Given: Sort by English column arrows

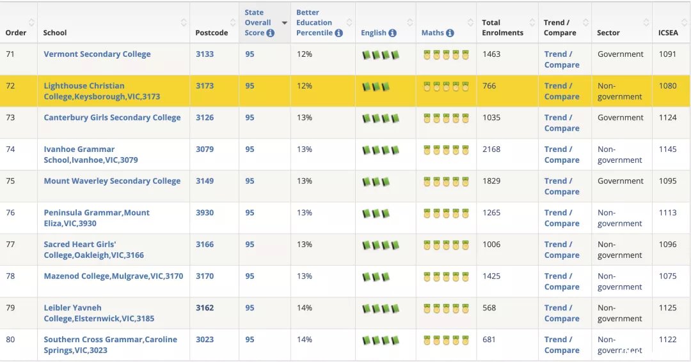Looking at the screenshot, I should click(x=410, y=22).
